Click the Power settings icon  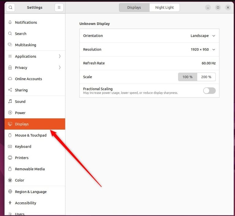(x=10, y=113)
